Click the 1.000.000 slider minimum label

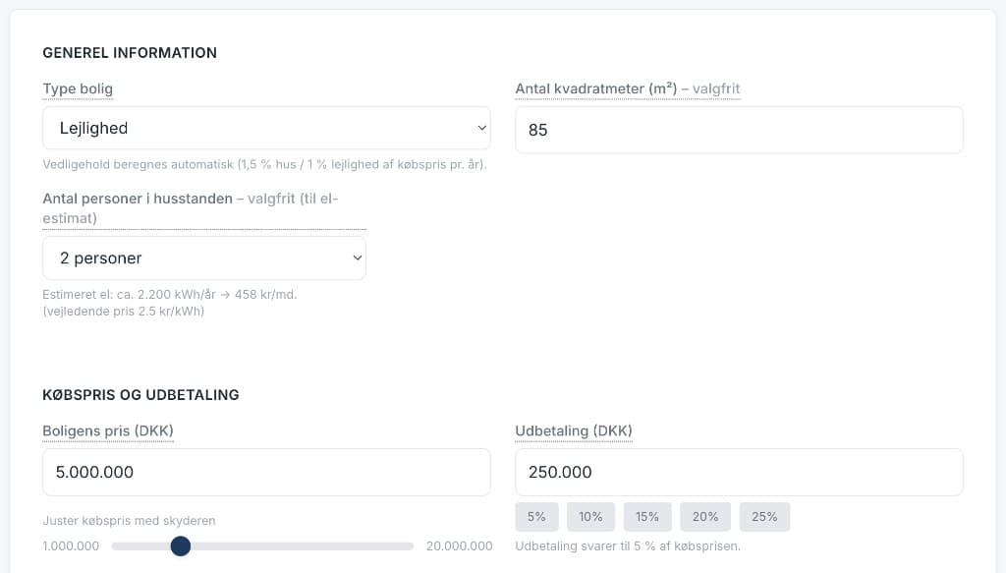pos(71,546)
